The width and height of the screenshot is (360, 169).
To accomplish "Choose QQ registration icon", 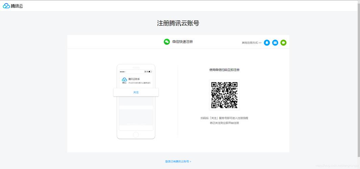I will point(267,43).
